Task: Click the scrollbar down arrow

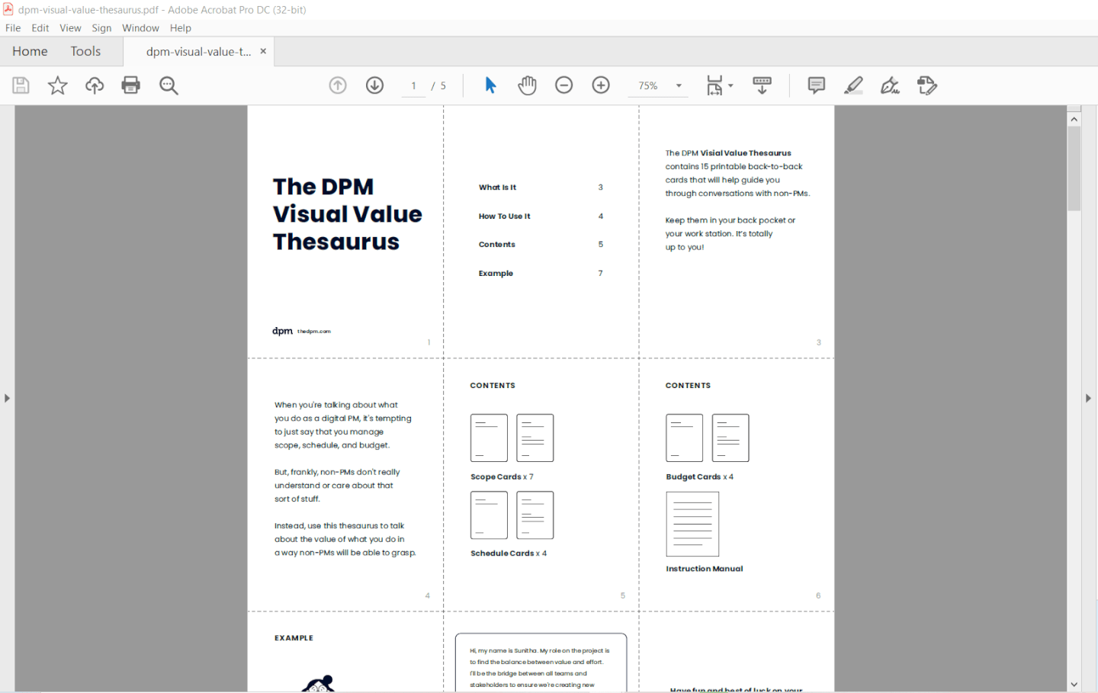Action: [x=1074, y=685]
